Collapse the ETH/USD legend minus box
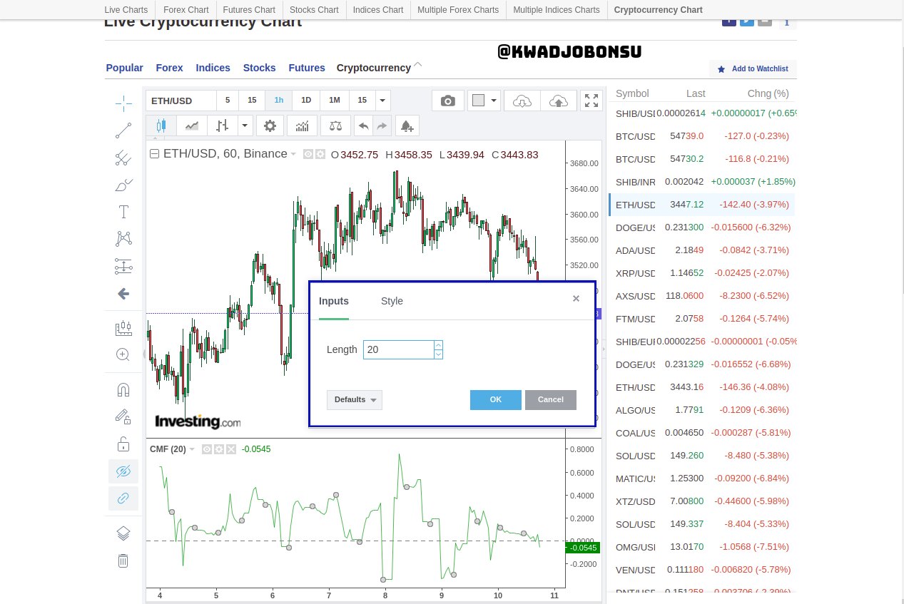The height and width of the screenshot is (604, 904). [x=154, y=154]
